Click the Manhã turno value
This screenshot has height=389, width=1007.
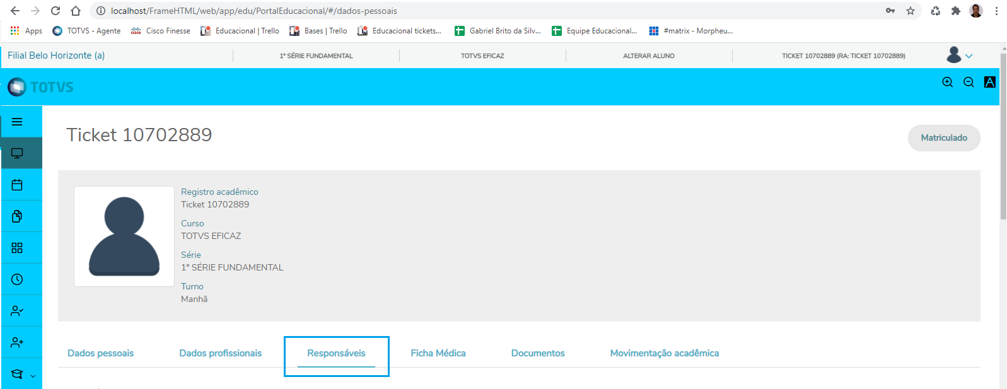tap(194, 299)
